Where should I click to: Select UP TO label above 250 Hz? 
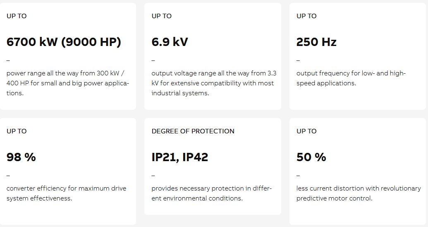point(306,16)
